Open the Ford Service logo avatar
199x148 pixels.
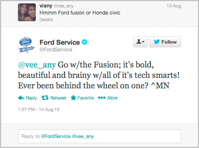point(27,45)
